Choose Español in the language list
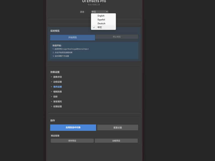215x161 pixels. (103, 20)
